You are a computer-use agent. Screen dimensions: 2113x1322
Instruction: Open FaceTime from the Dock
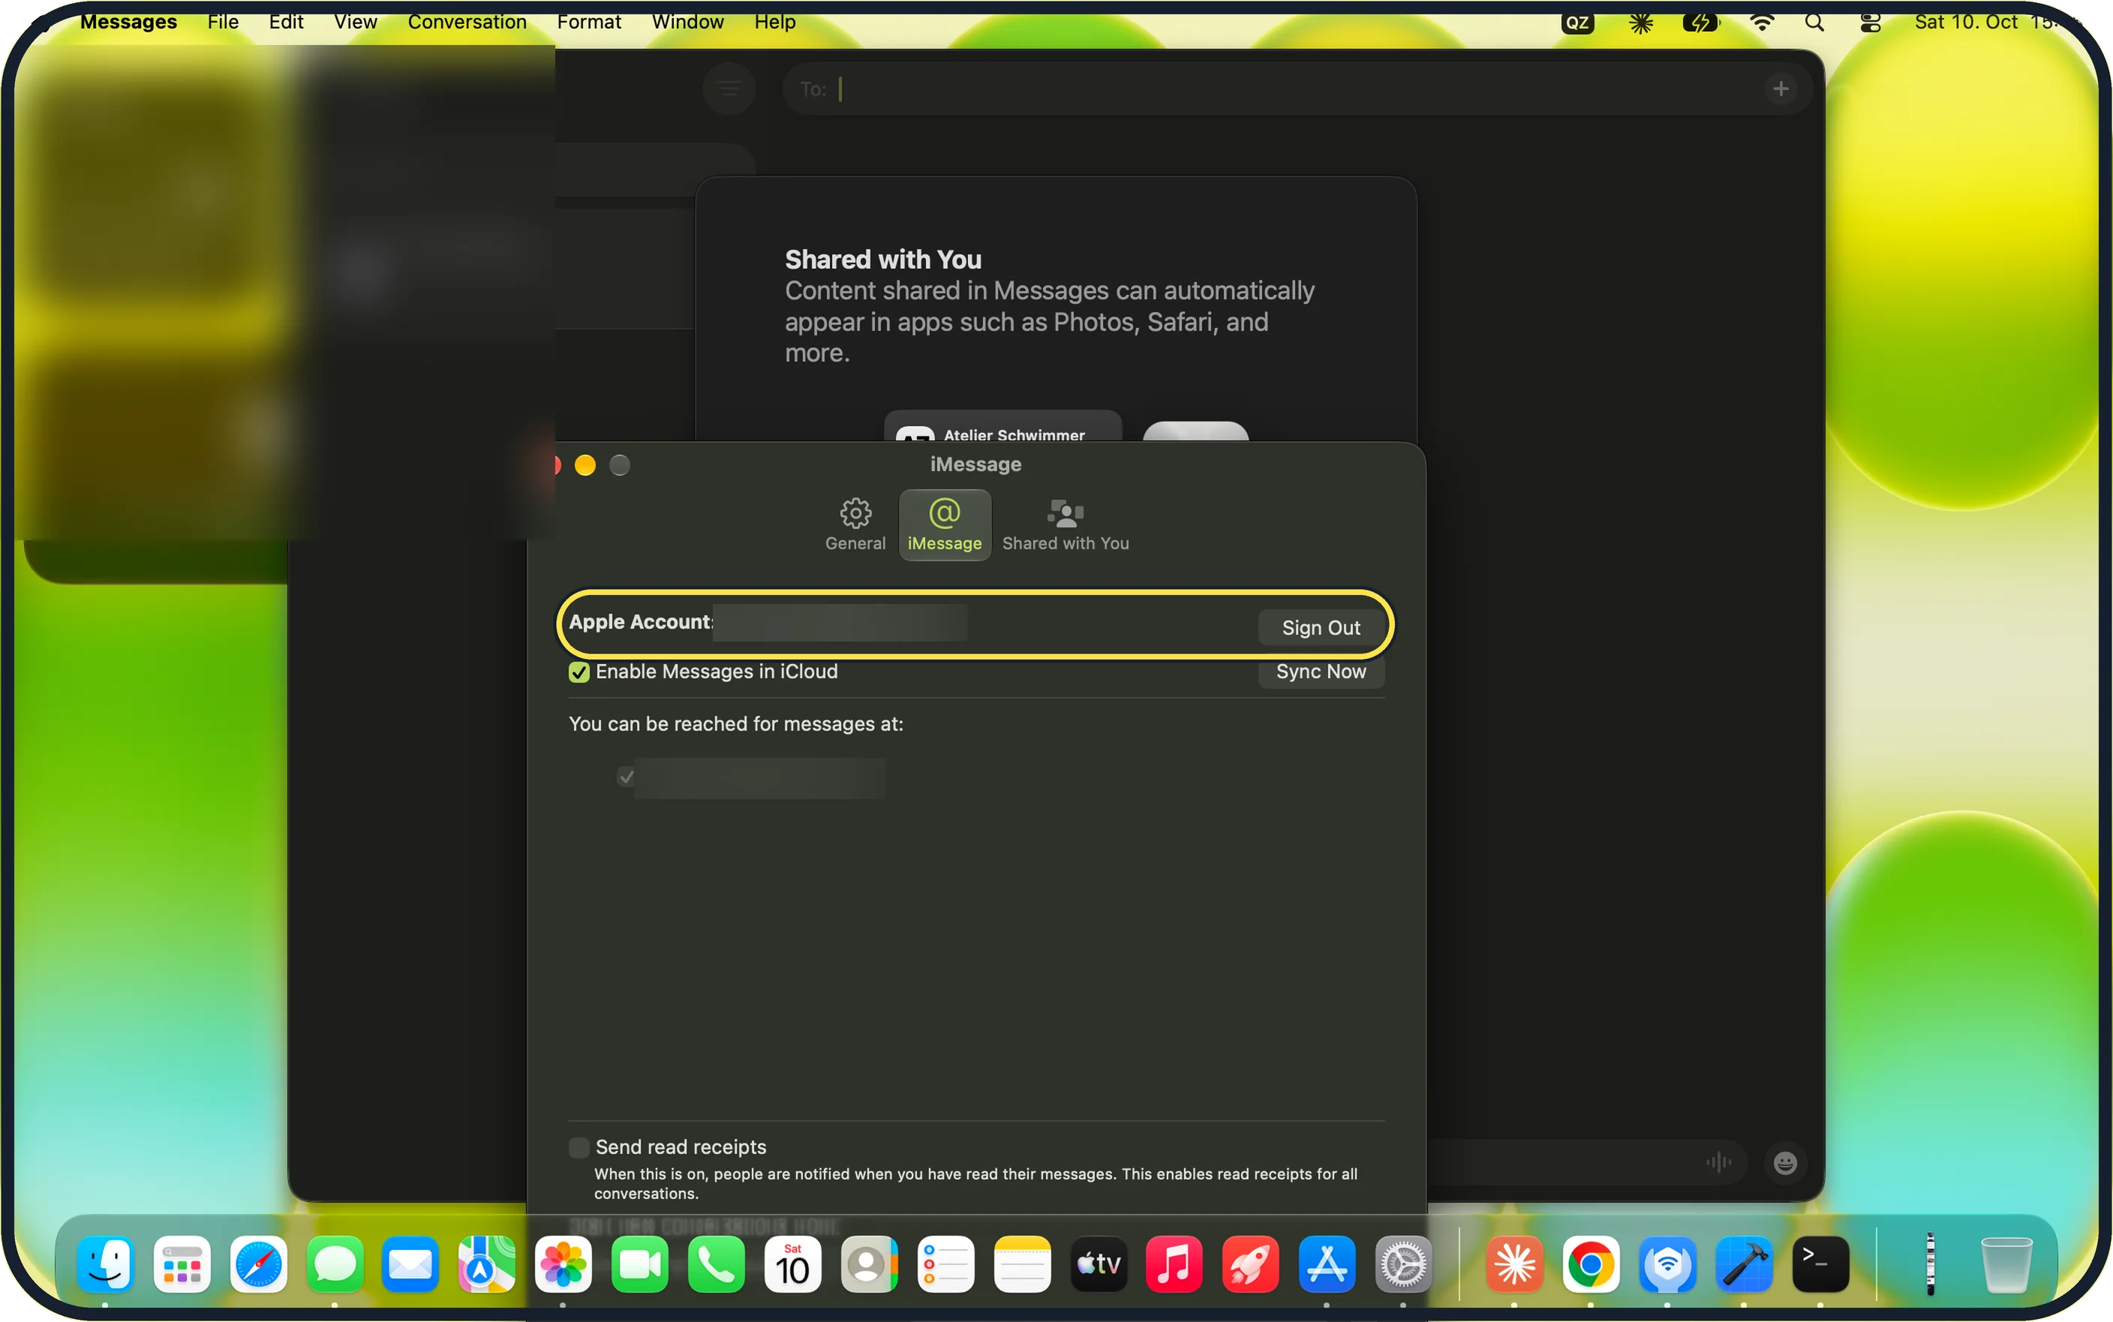(x=640, y=1265)
